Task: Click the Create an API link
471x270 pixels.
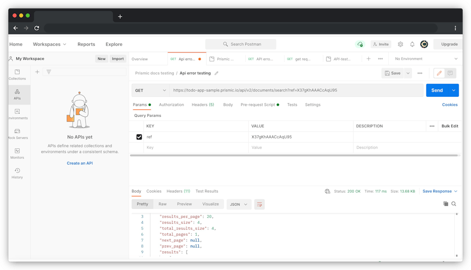Action: point(80,163)
